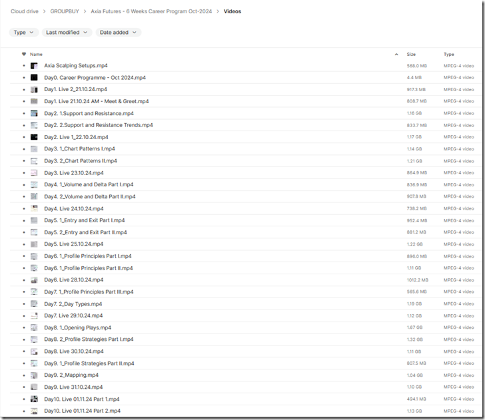
Task: Click Day5. Live 25.10.24.mp4 thumbnail icon
Action: point(34,244)
